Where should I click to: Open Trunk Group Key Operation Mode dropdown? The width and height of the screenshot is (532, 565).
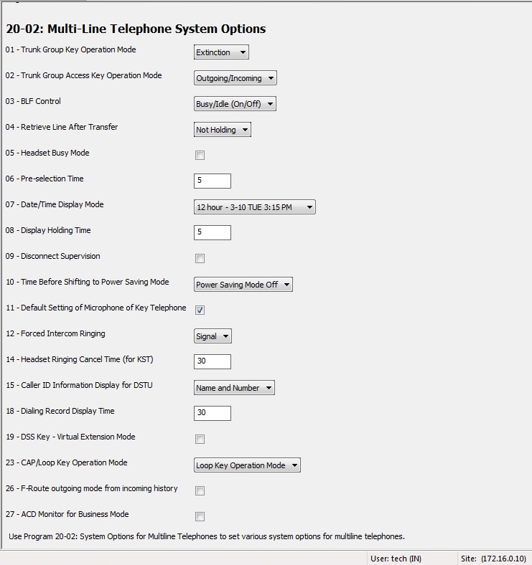(221, 52)
